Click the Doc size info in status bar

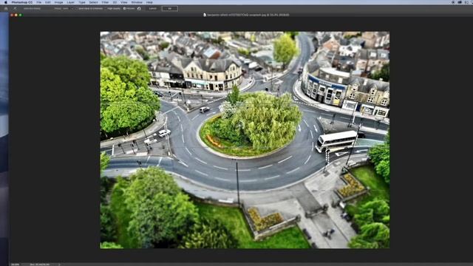pyautogui.click(x=39, y=265)
